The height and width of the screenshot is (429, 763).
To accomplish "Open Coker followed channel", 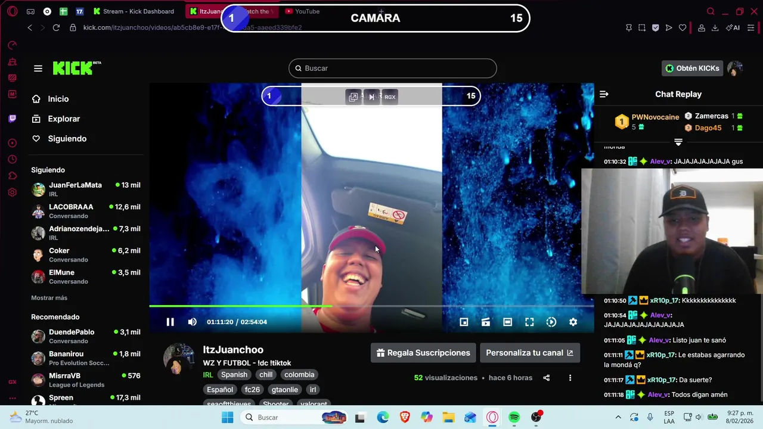I will point(86,255).
